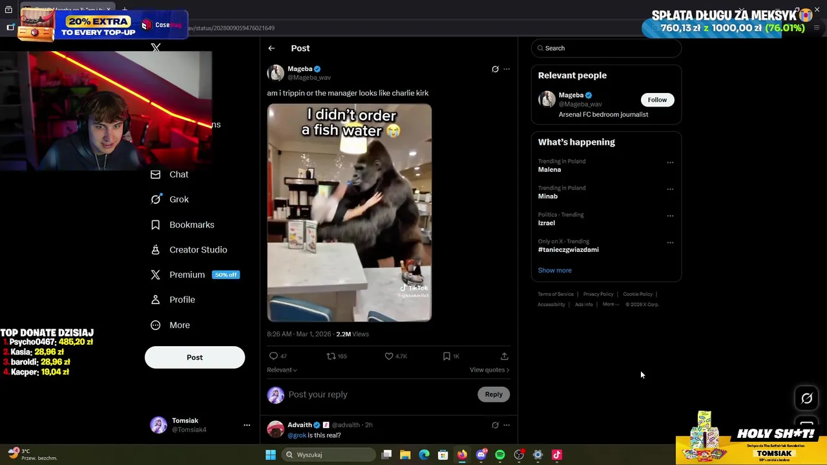
Task: Click the large Post button in sidebar
Action: pos(194,357)
